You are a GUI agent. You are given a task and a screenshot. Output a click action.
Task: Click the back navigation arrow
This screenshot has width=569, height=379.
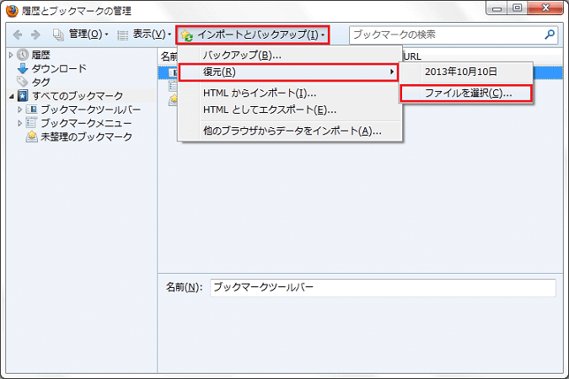18,35
